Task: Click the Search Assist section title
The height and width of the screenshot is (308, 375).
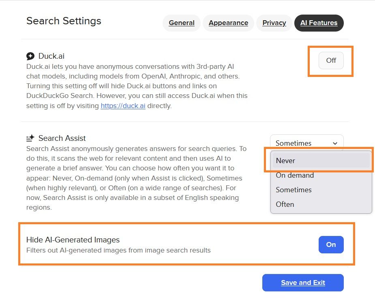Action: point(62,138)
